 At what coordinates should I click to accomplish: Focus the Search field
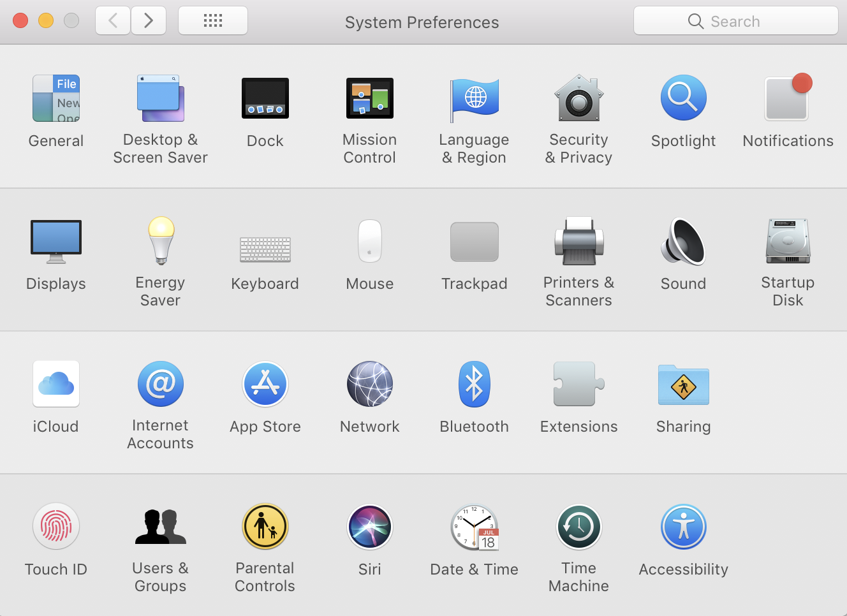[736, 21]
